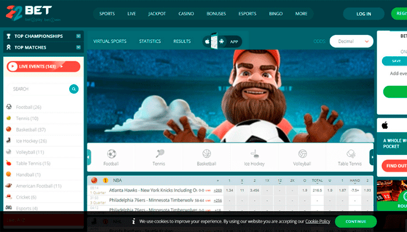Open STATISTICS page
The image size is (407, 232).
150,41
